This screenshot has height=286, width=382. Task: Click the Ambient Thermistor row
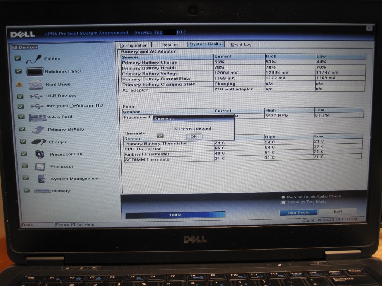coord(243,153)
